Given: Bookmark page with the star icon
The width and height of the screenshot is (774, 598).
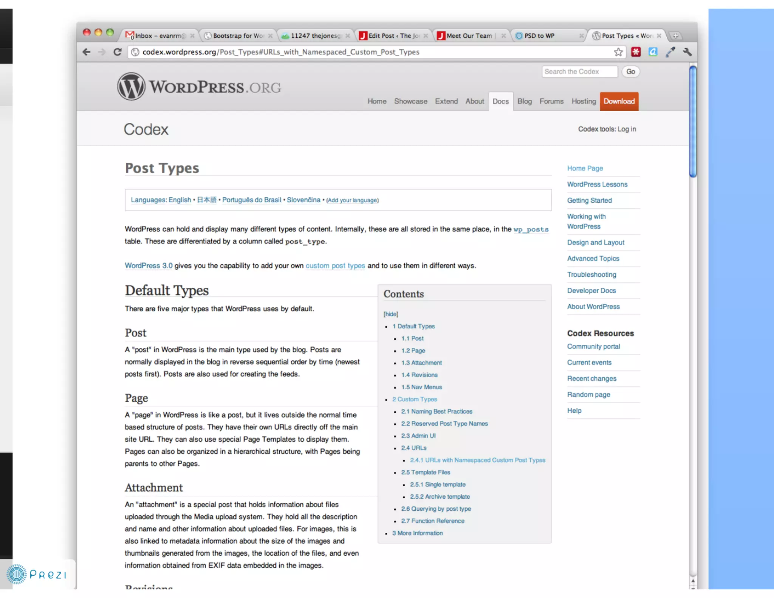Looking at the screenshot, I should pyautogui.click(x=618, y=52).
